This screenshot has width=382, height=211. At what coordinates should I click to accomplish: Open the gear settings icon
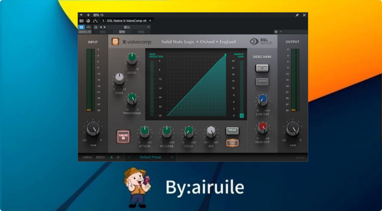pyautogui.click(x=276, y=32)
